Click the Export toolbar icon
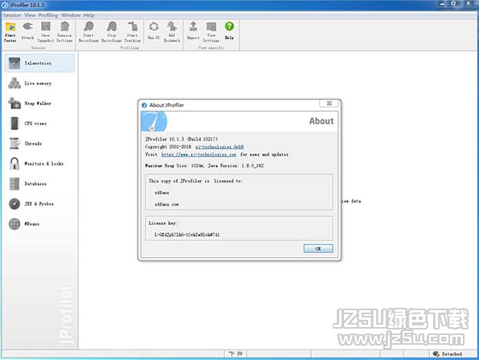Image resolution: width=479 pixels, height=360 pixels. pos(193,31)
